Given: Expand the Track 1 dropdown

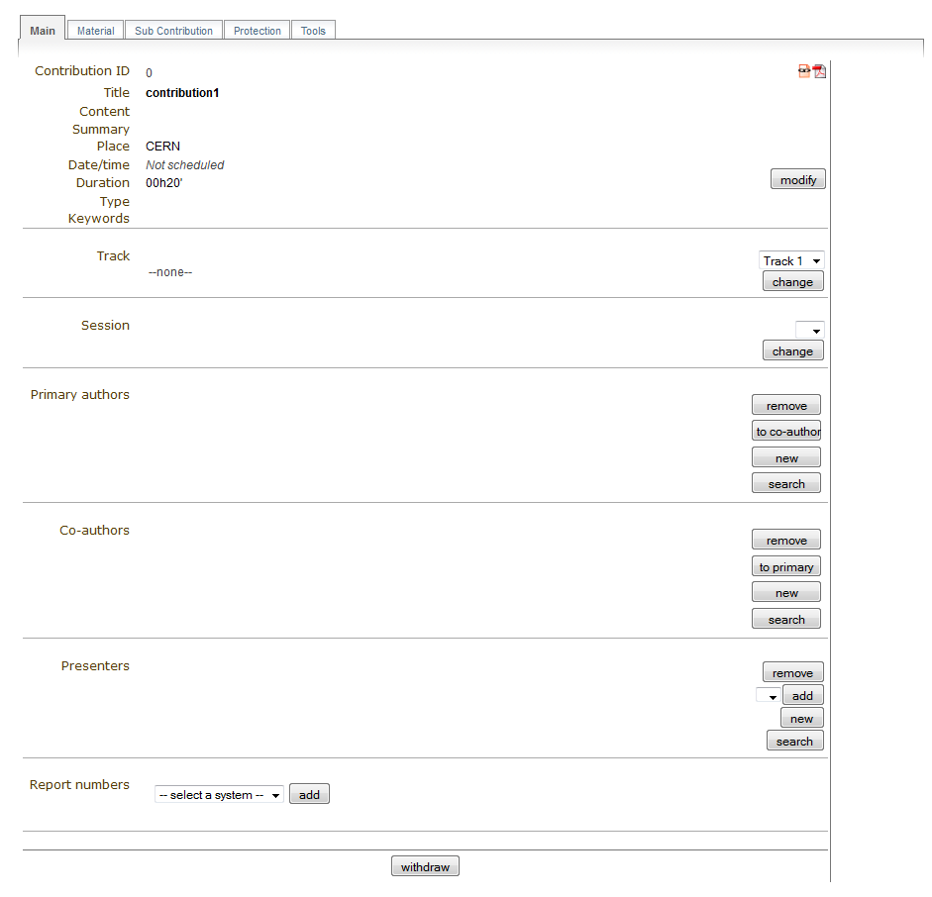Looking at the screenshot, I should [791, 260].
